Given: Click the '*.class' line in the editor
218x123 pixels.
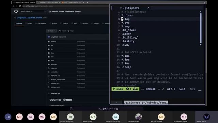Looking at the screenshot, I should 127,15.
